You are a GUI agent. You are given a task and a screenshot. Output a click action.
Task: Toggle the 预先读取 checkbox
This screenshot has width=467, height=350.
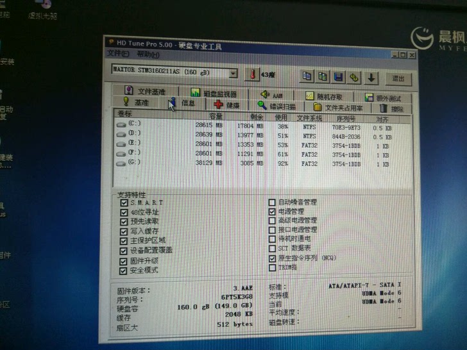tap(124, 222)
